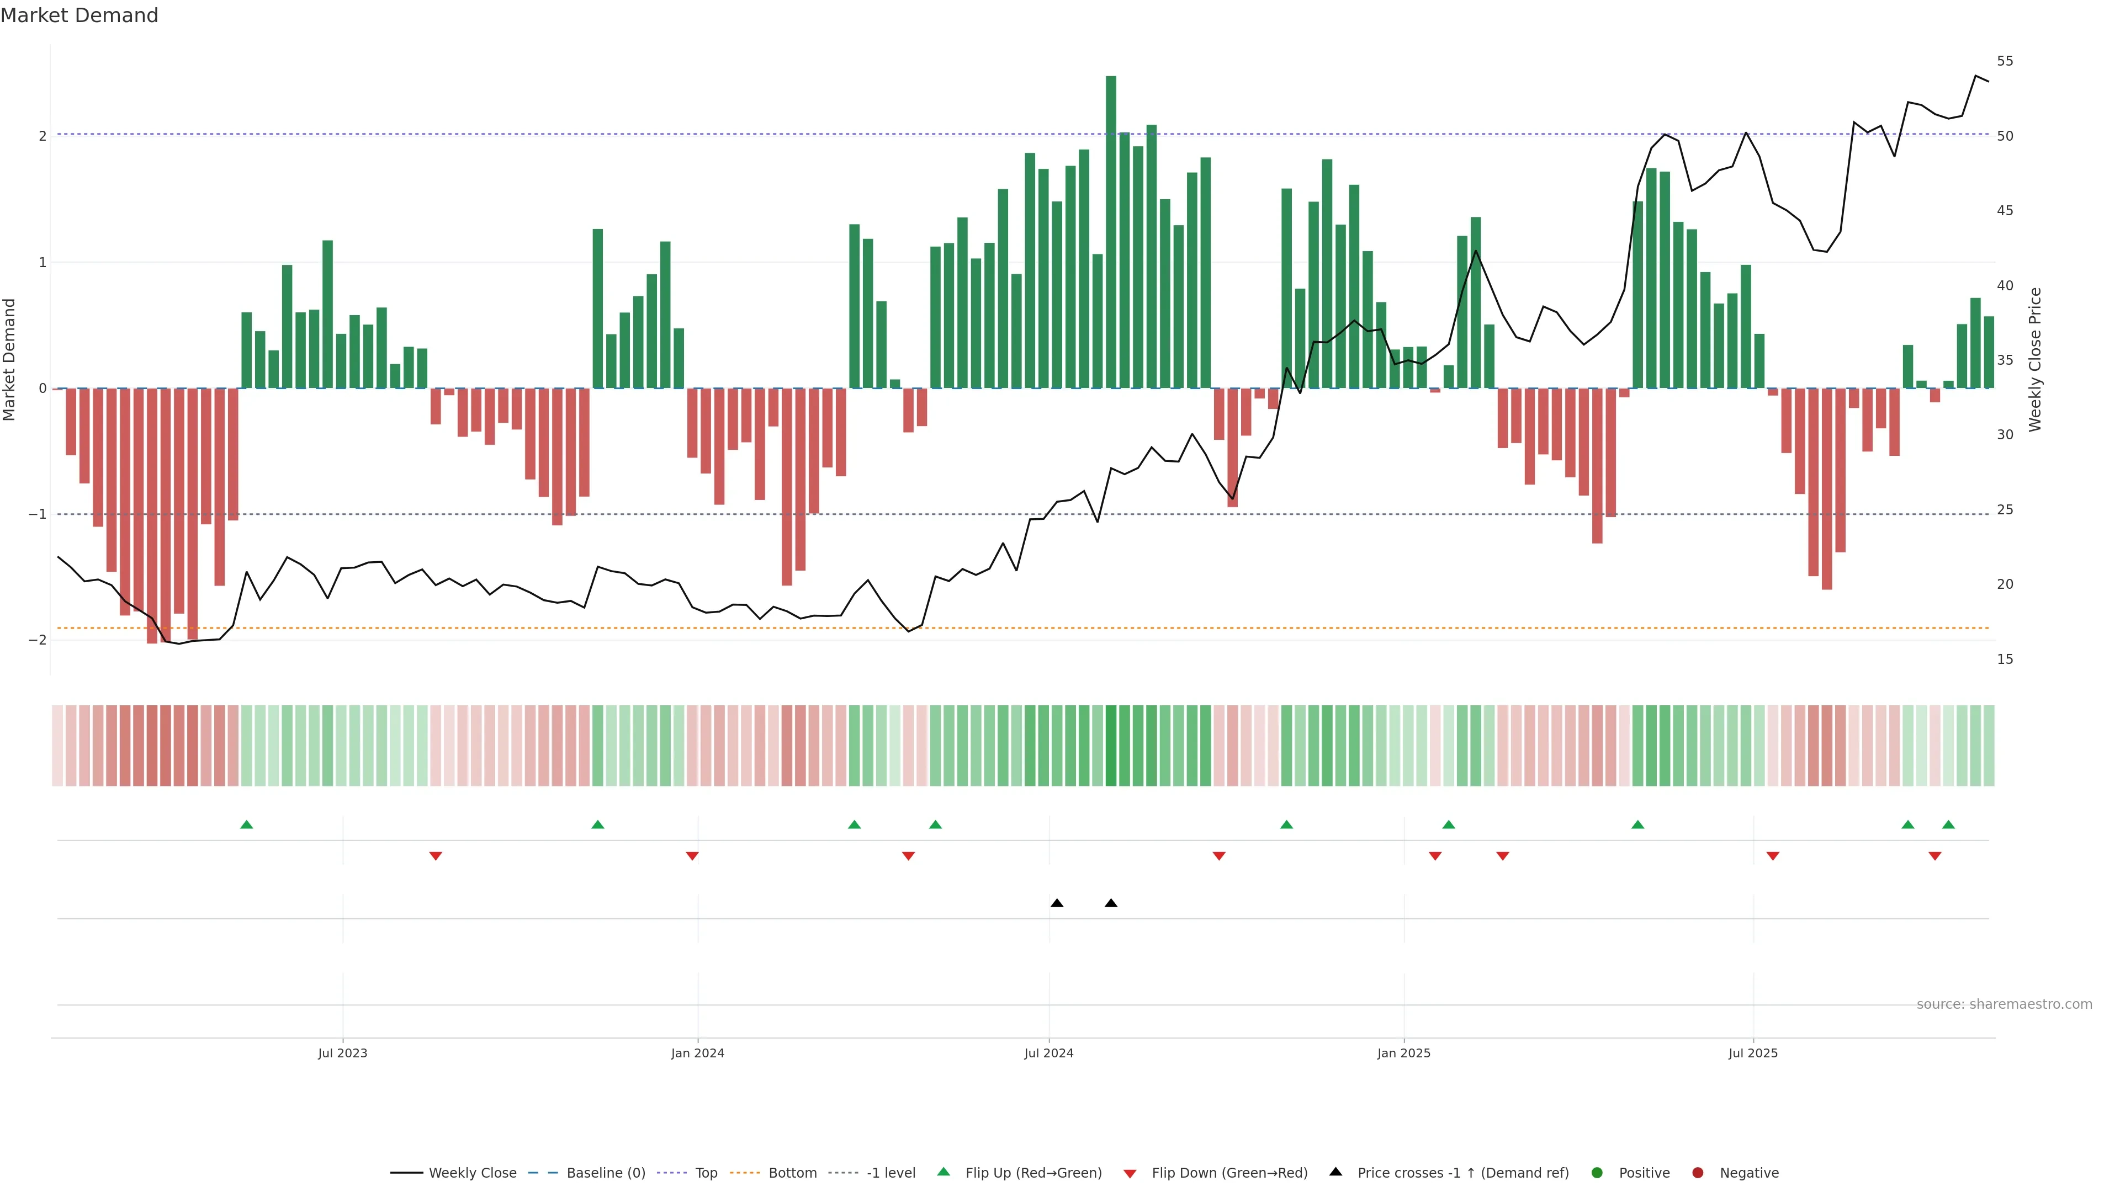Click the green Flip Up legend triangle
This screenshot has height=1192, width=2120.
tap(944, 1172)
